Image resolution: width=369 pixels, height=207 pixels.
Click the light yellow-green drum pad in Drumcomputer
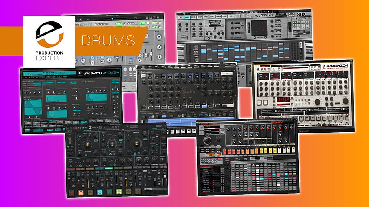[x=119, y=192]
